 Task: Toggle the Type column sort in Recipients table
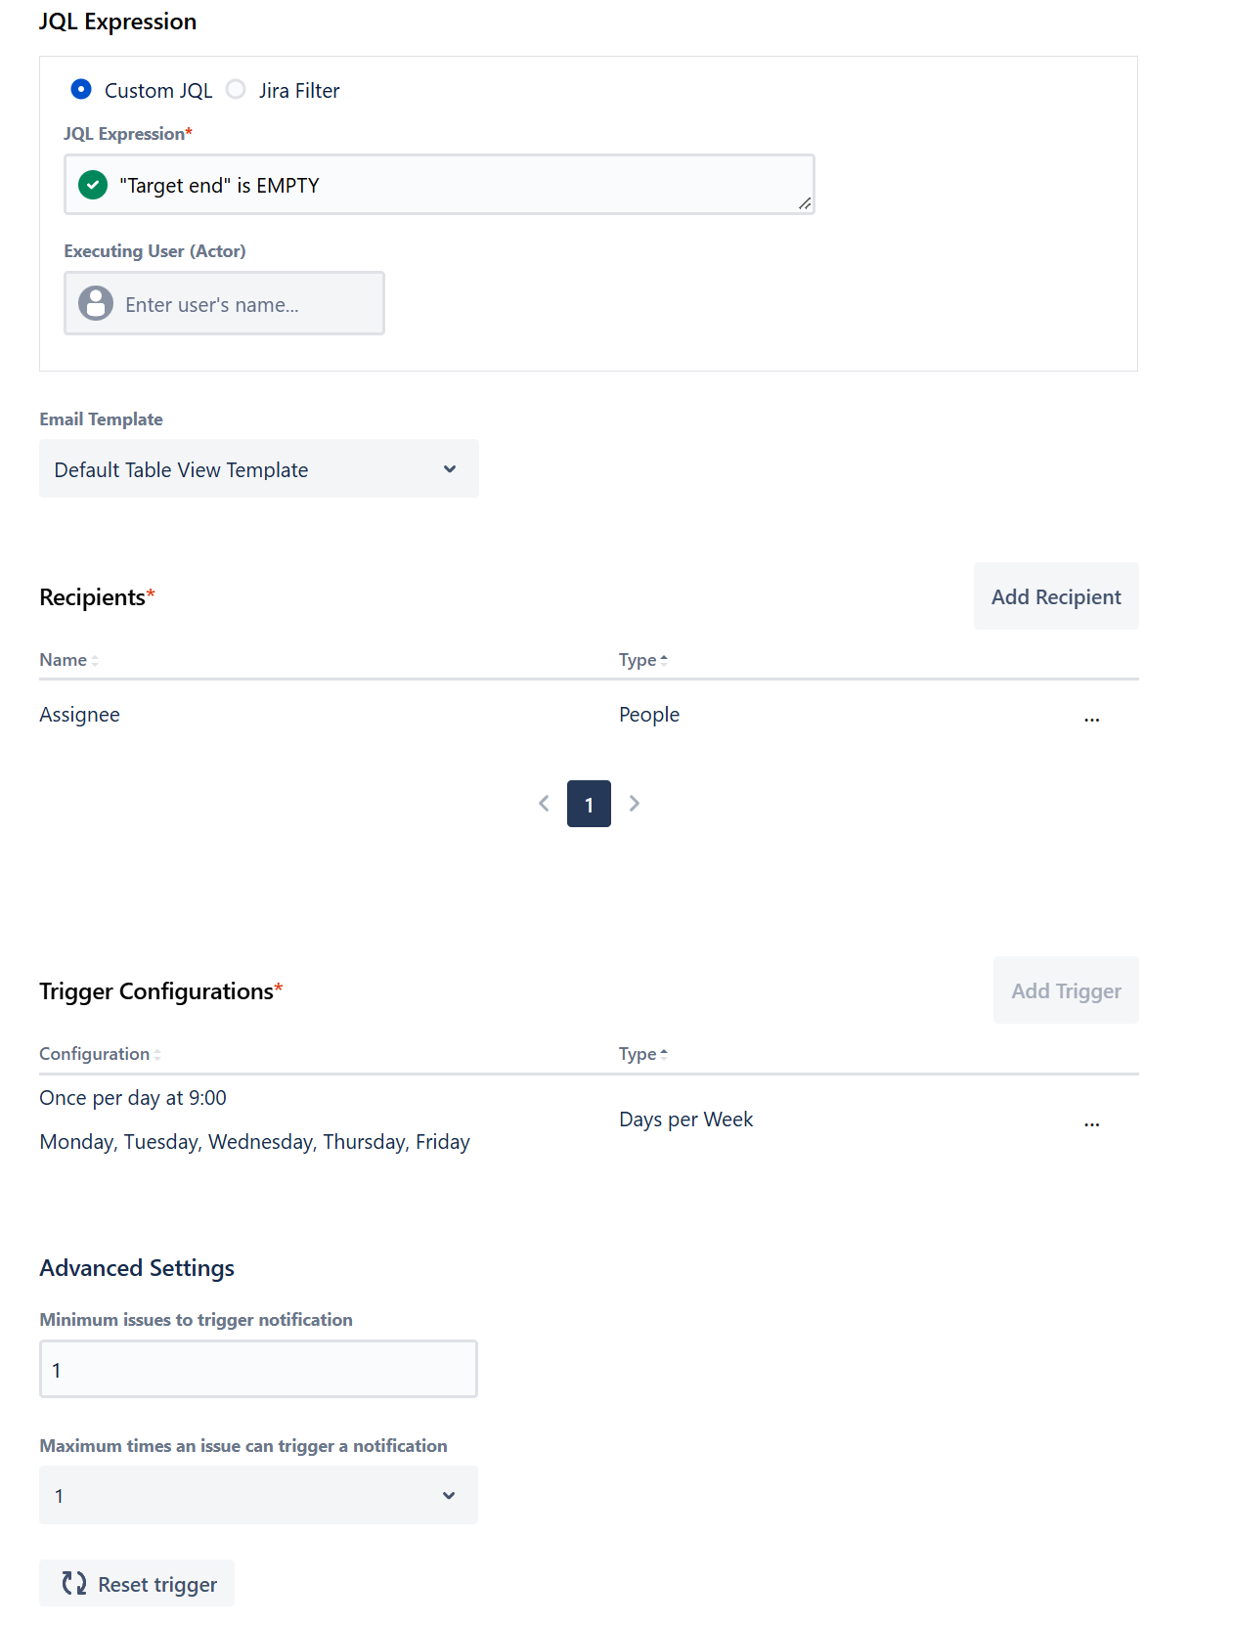[x=664, y=659]
